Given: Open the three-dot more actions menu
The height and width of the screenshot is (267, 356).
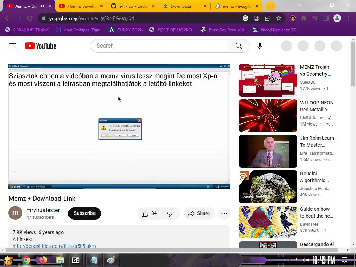Looking at the screenshot, I should pos(224,213).
